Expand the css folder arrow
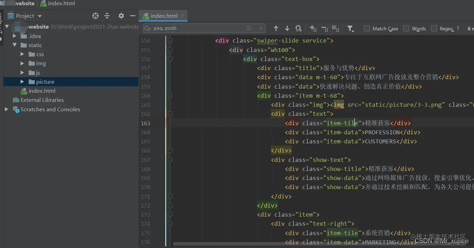 point(22,54)
